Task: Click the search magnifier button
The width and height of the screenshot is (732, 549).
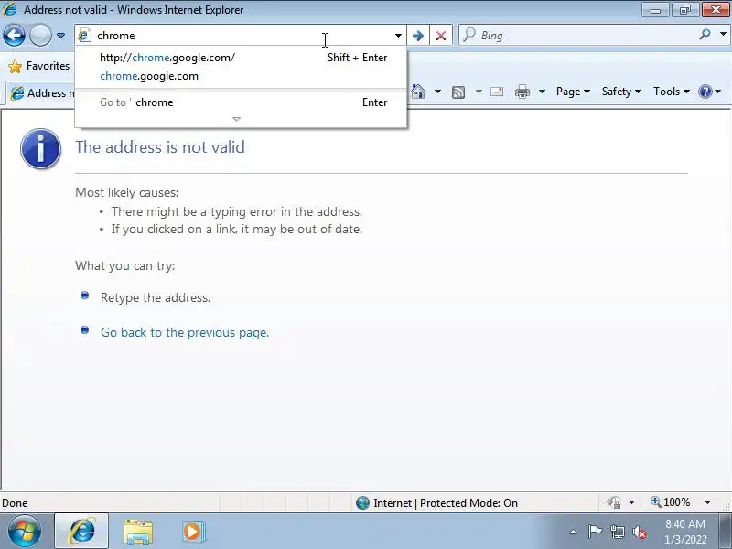Action: pos(705,34)
